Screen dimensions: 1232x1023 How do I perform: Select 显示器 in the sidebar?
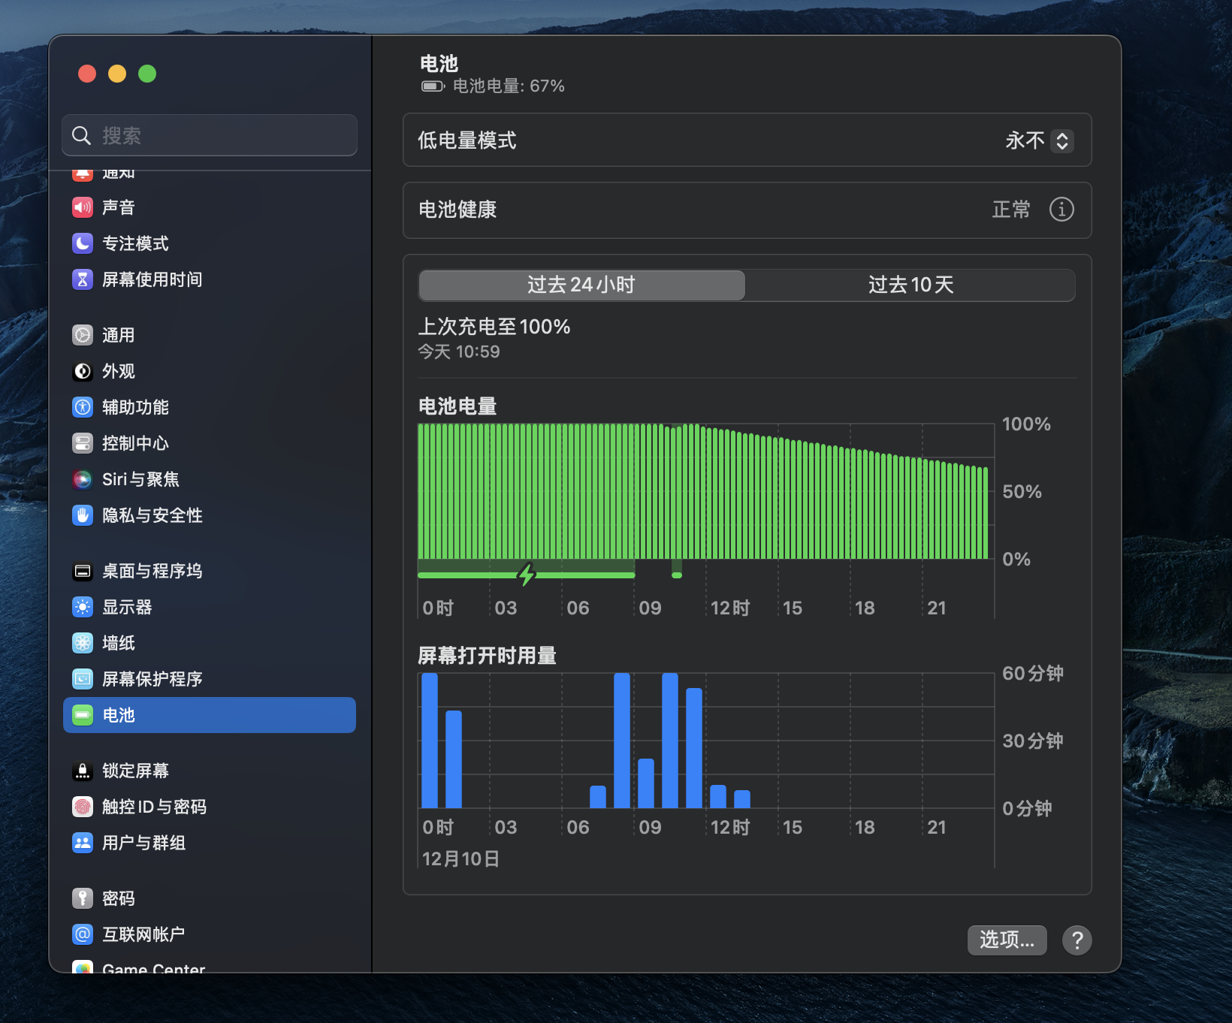(127, 607)
